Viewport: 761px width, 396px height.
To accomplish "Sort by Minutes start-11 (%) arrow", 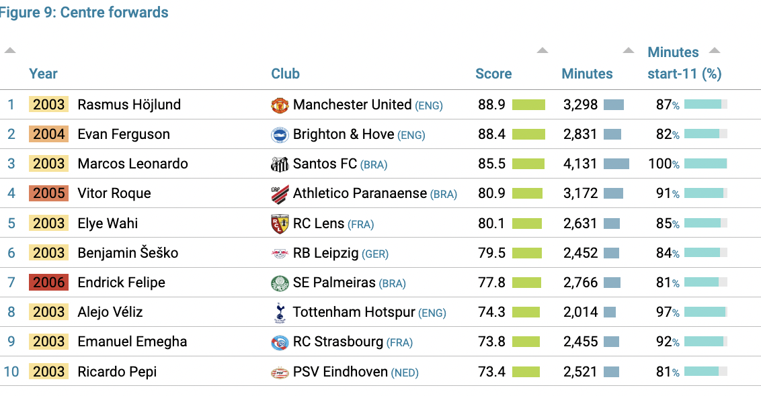I will [715, 50].
